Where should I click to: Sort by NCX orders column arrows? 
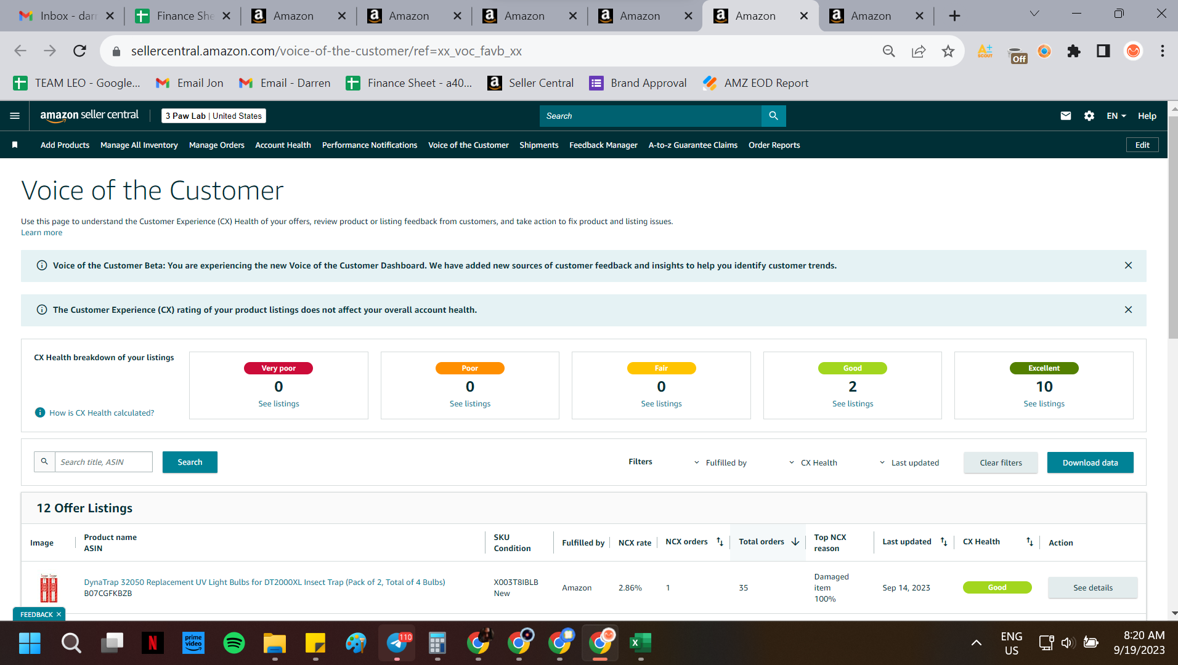click(x=720, y=542)
